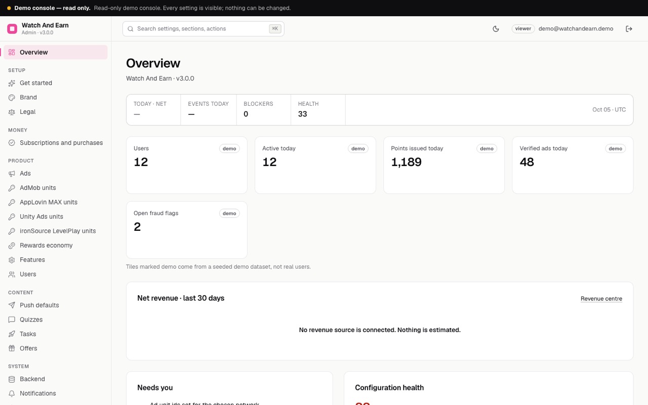Viewport: 648px width, 405px height.
Task: Click the HEALTH 33 stat
Action: pos(318,109)
